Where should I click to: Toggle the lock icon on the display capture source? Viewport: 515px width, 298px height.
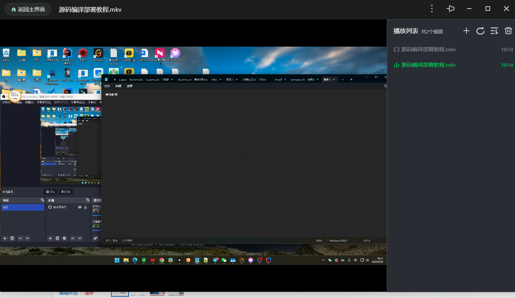coord(85,207)
